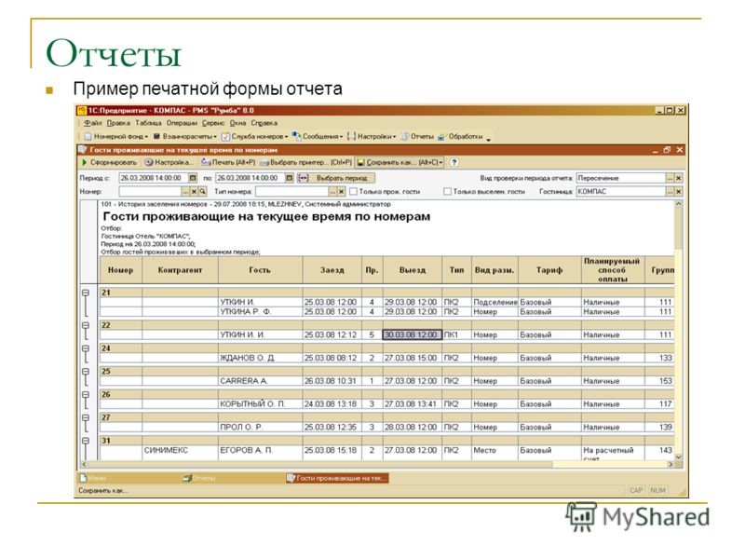Screen dimensions: 745x559
Task: Toggle the Только выселен. гости checkbox
Action: [447, 192]
